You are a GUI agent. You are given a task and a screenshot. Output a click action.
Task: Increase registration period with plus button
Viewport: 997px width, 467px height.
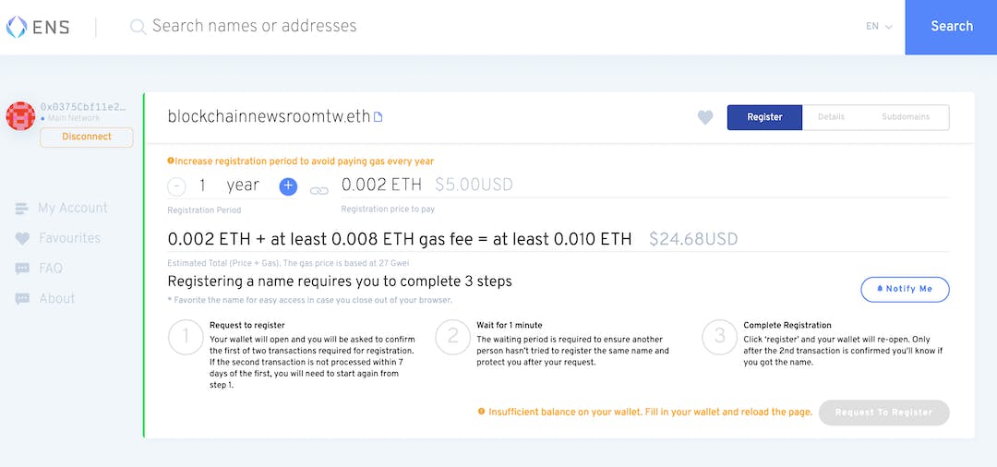point(288,186)
